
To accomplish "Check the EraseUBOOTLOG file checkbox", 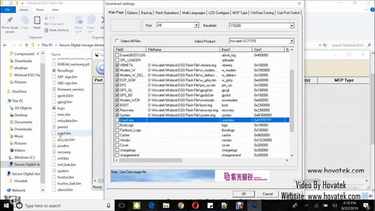I will (117, 55).
